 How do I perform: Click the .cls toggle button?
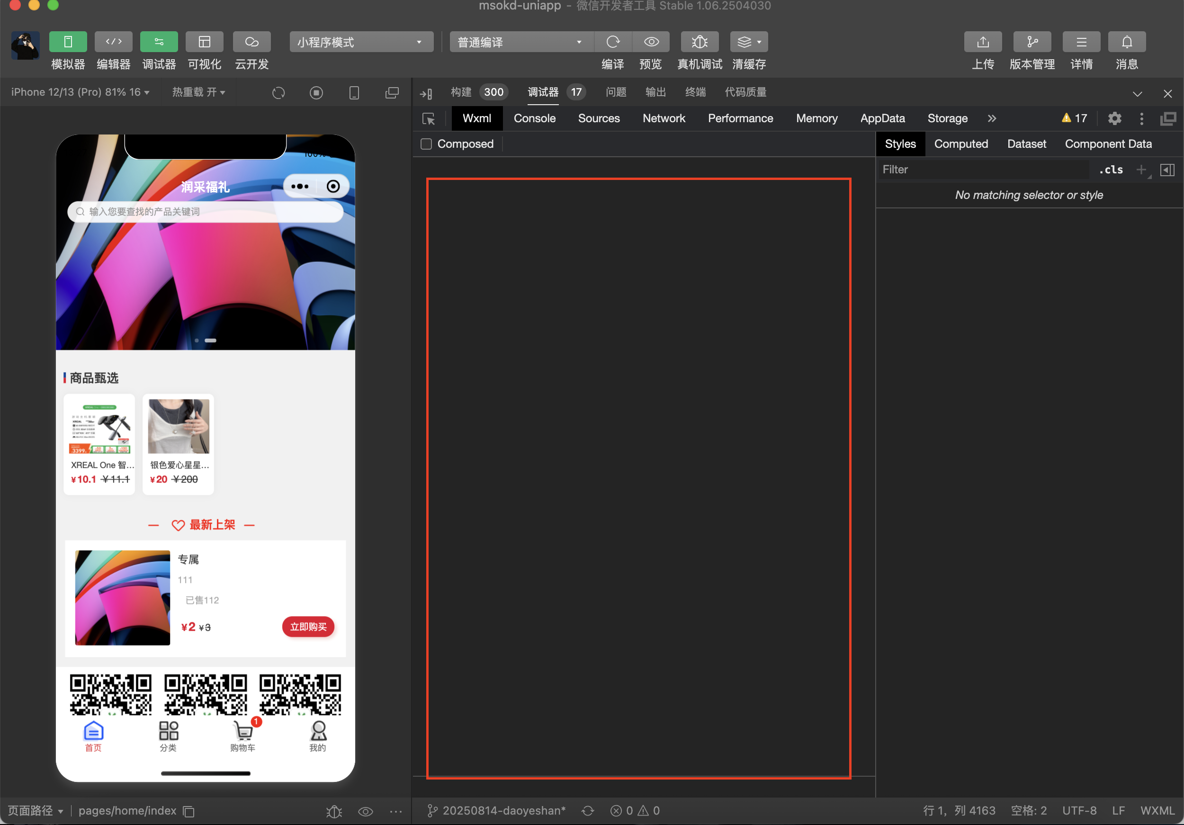click(x=1110, y=170)
